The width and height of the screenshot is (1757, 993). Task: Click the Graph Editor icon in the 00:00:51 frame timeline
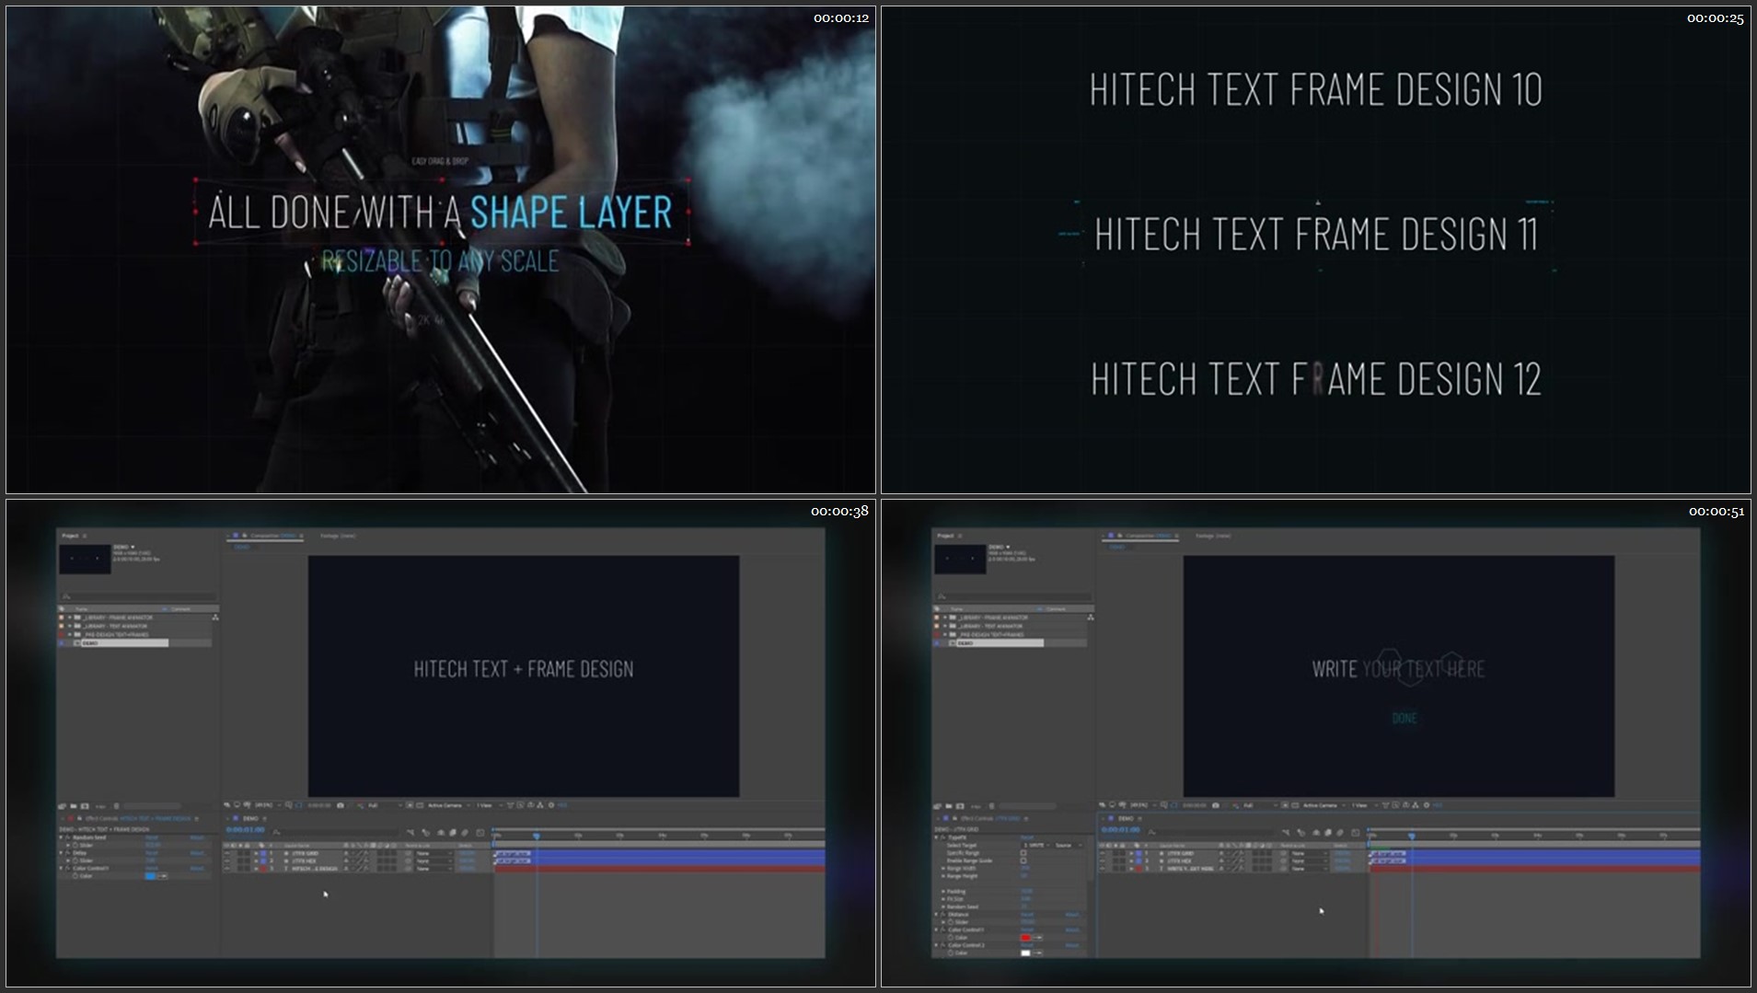1355,832
